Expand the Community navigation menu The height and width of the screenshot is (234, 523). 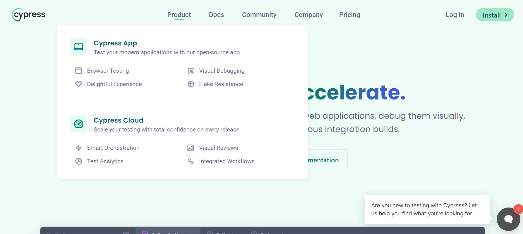259,15
